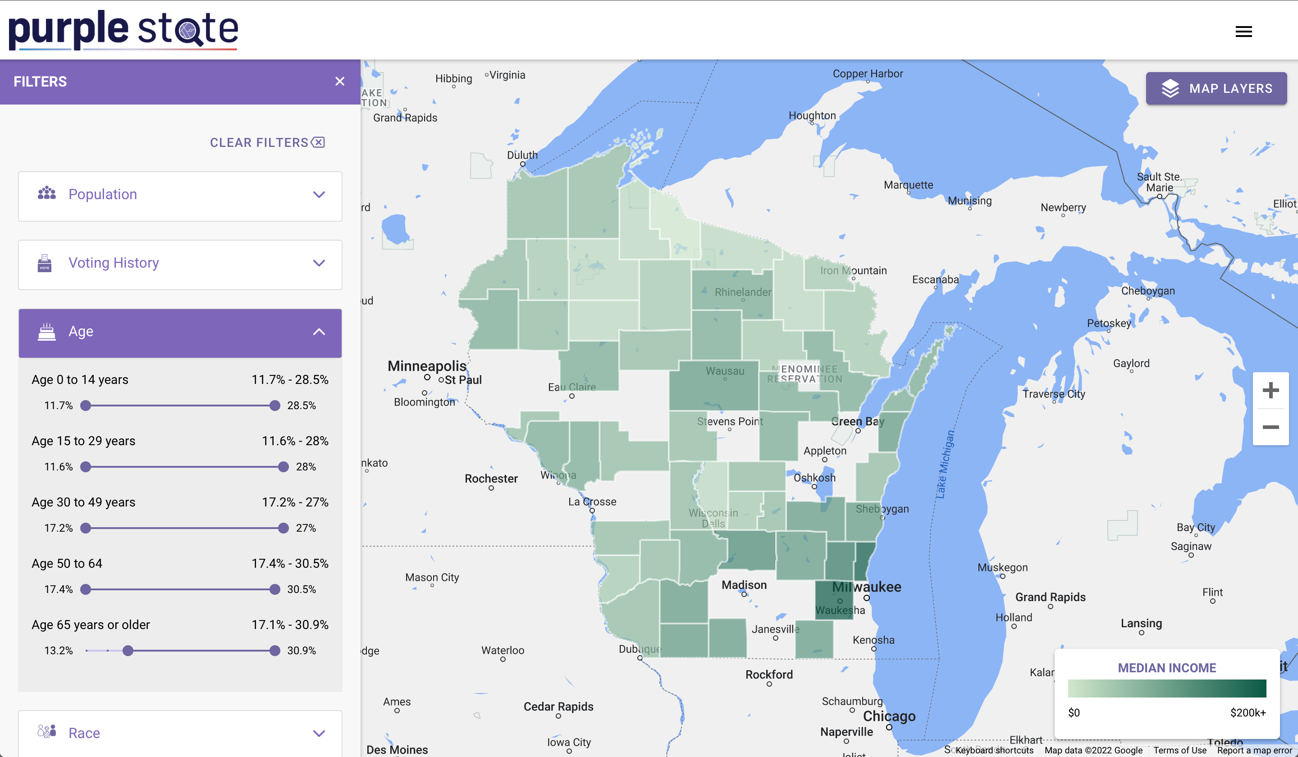The width and height of the screenshot is (1298, 757).
Task: Open Map Layers button
Action: point(1216,89)
